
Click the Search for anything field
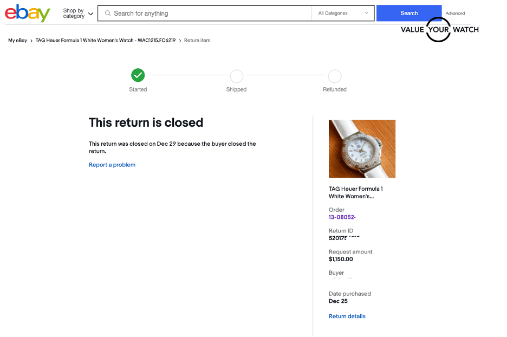209,14
